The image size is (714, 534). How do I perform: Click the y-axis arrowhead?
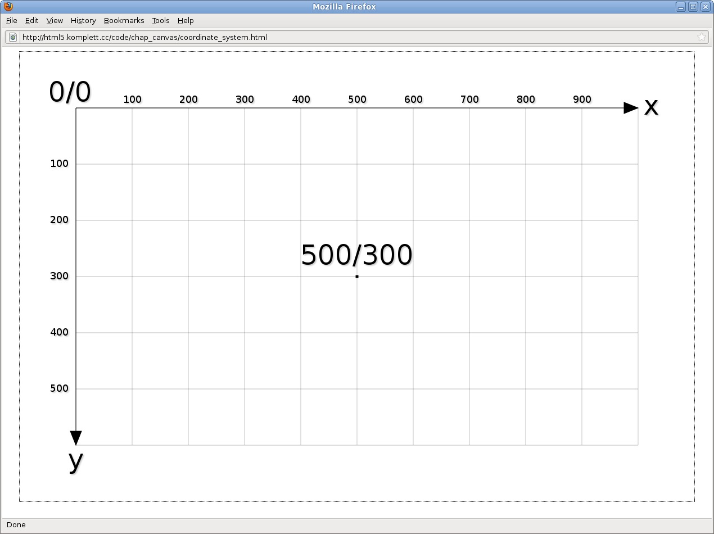[76, 438]
